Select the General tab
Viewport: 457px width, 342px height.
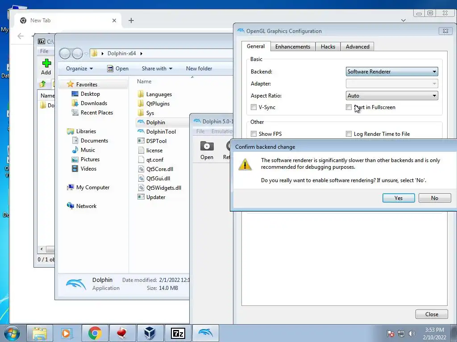coord(256,46)
